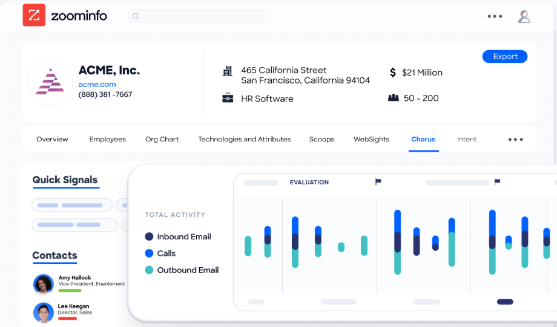This screenshot has height=327, width=557.
Task: Click the second-row Quick Signals pill
Action: pos(74,225)
